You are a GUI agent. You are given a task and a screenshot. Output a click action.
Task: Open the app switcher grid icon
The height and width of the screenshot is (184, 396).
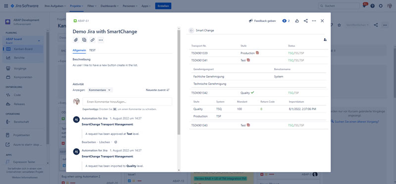point(6,6)
